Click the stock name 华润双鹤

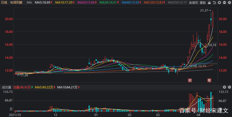(x=16, y=3)
